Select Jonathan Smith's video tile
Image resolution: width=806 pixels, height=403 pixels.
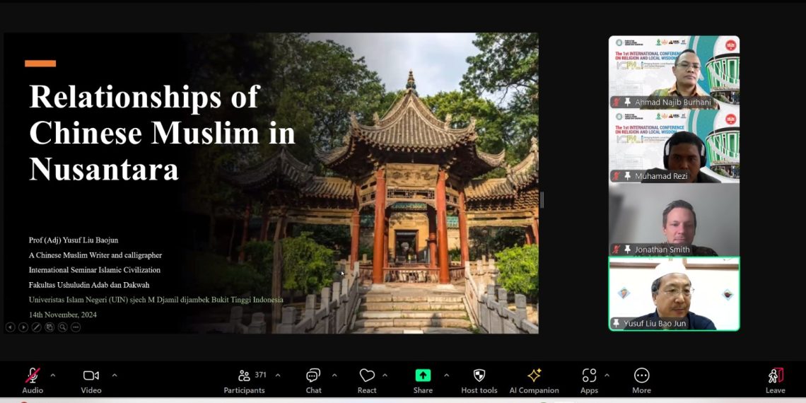click(x=674, y=219)
